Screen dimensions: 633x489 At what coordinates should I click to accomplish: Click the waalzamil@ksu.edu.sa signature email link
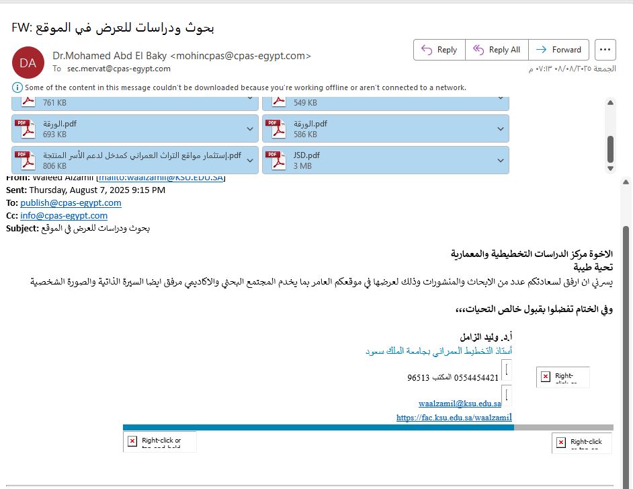(460, 404)
